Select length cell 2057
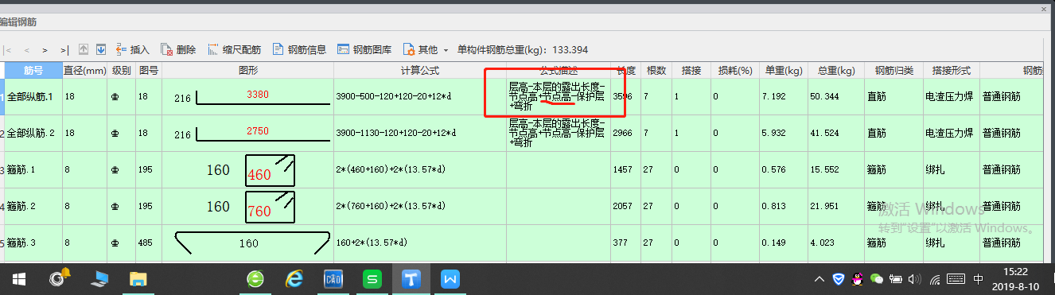This screenshot has height=295, width=1055. (626, 207)
